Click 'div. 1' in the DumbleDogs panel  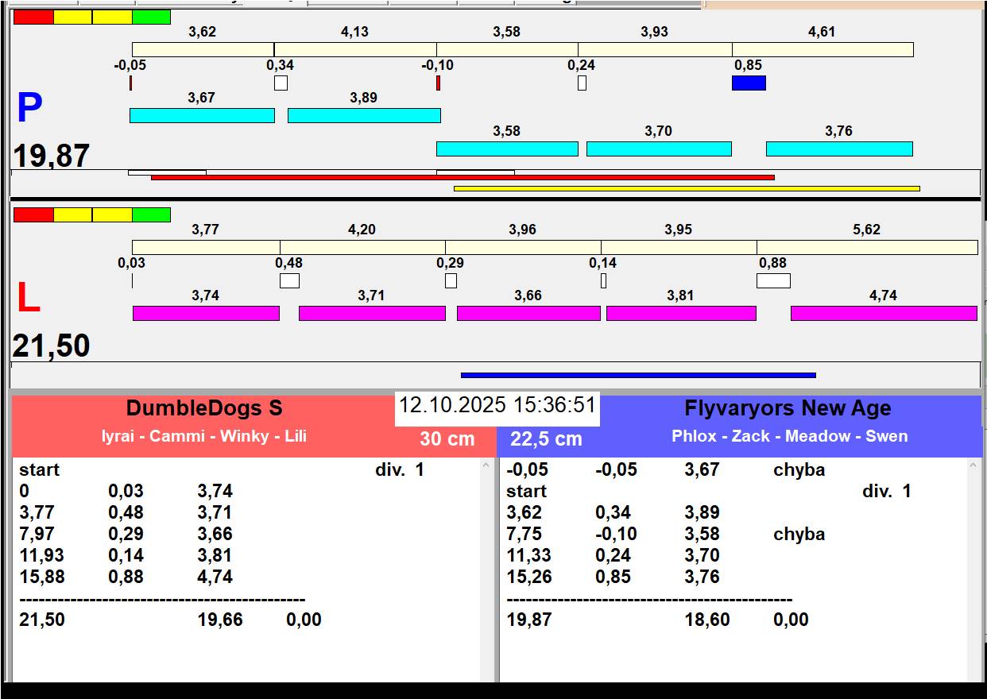pos(400,469)
